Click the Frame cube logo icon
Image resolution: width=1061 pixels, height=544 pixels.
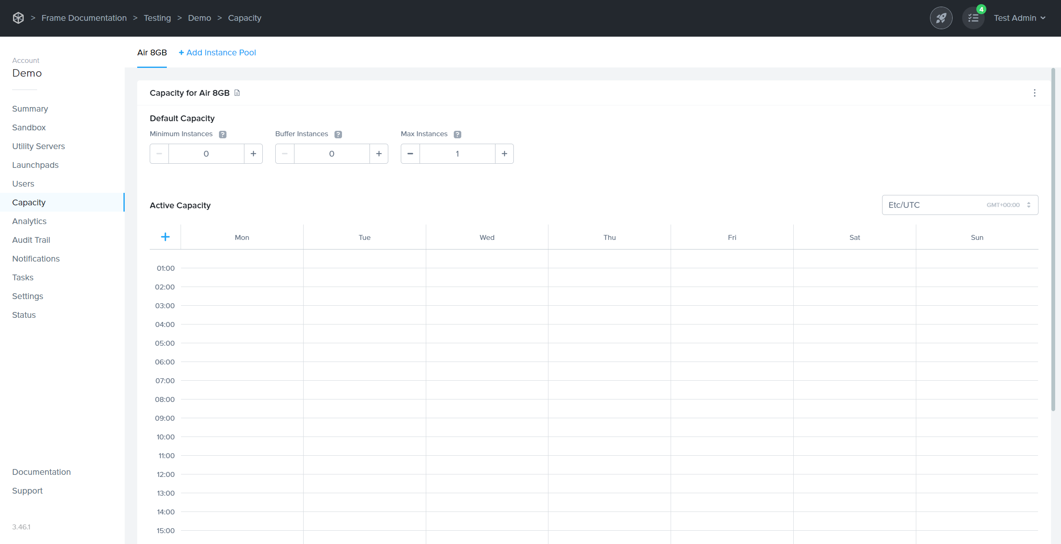tap(18, 18)
